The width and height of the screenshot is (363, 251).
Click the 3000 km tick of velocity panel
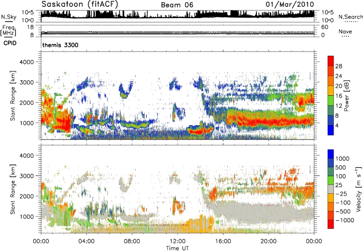(26, 176)
